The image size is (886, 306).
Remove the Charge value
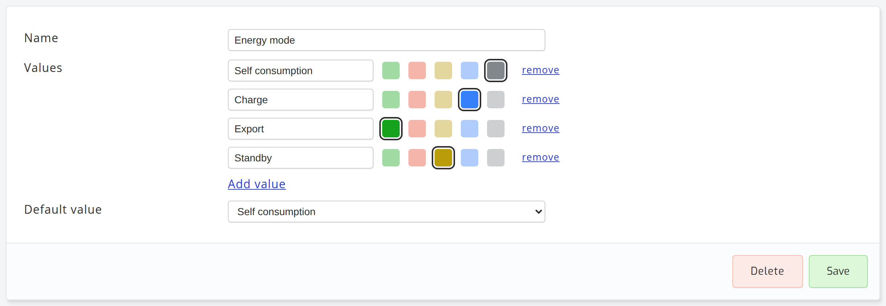tap(541, 99)
